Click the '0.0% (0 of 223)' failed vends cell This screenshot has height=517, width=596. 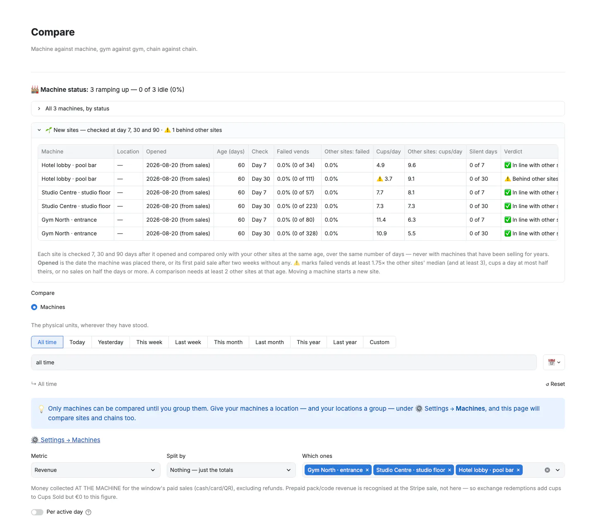click(x=297, y=206)
